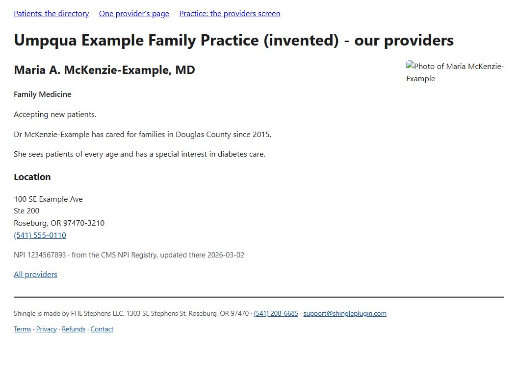
Task: Open the Terms footer link
Action: tap(23, 329)
